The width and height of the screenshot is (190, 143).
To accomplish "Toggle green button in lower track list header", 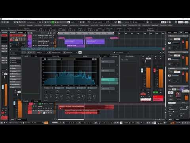I will tap(40, 104).
